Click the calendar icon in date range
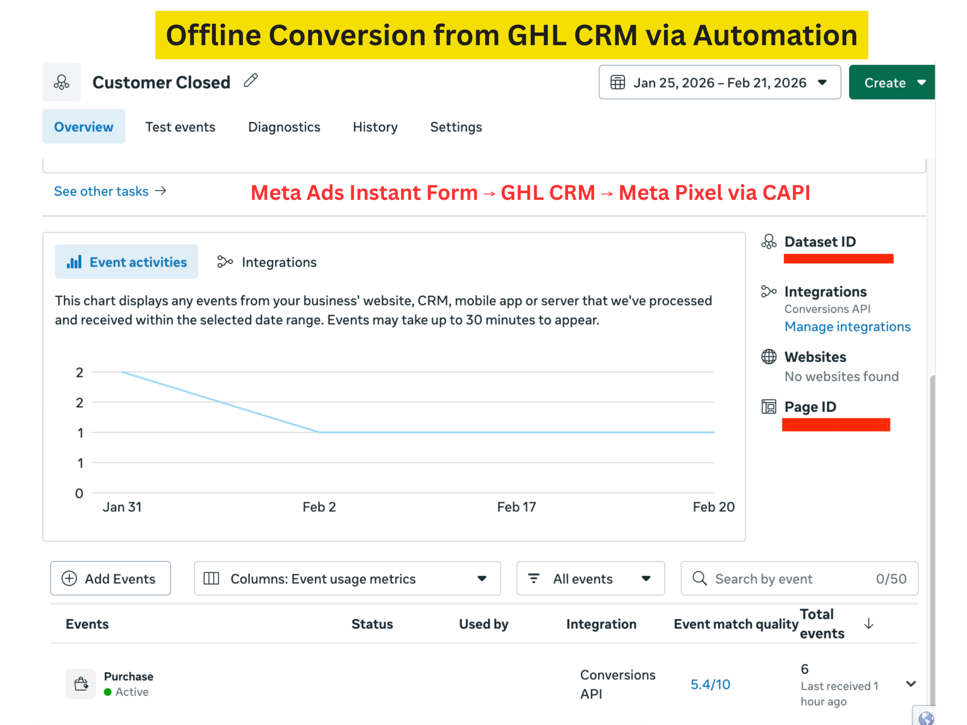 [x=617, y=83]
